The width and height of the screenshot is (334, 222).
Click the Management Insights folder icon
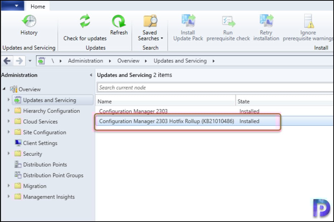[18, 197]
